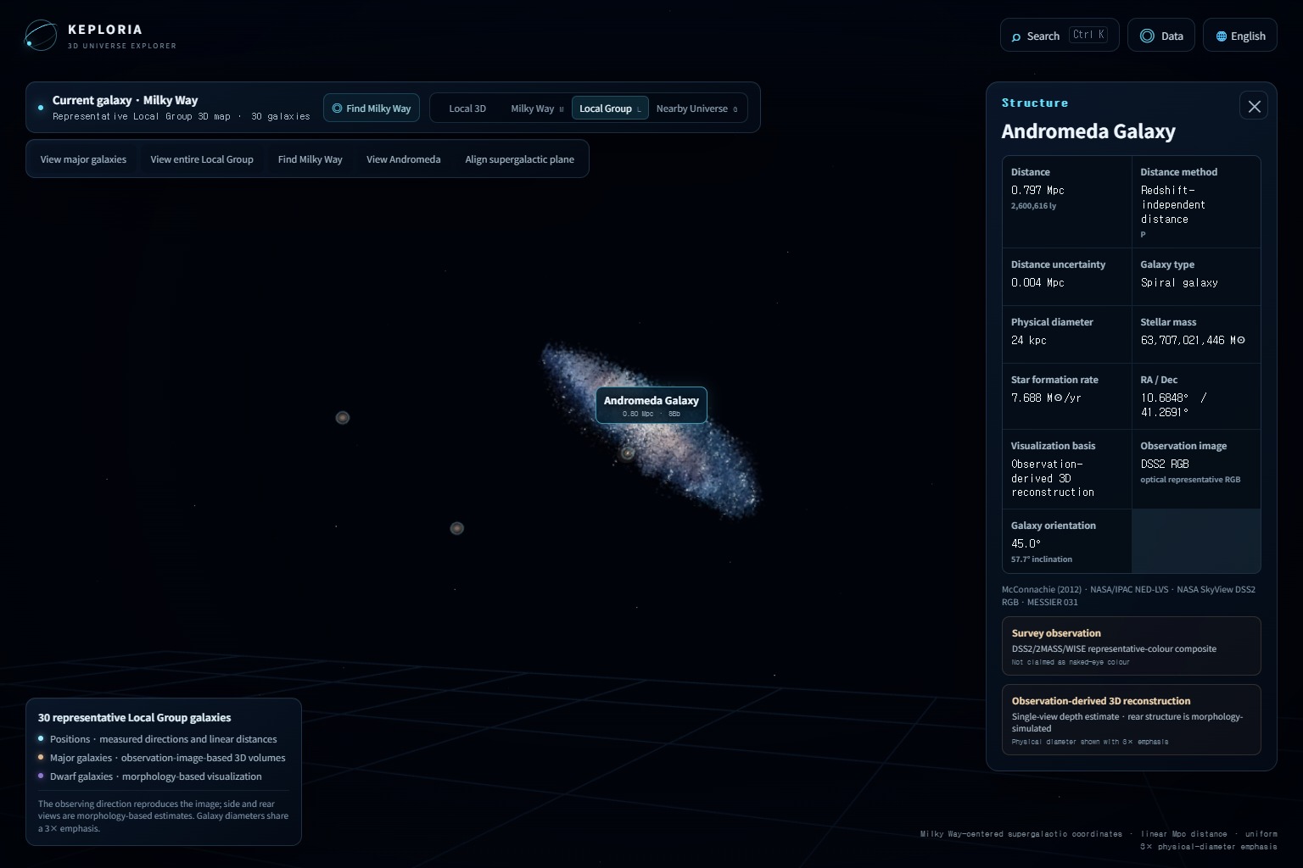Click View Andromeda preset button
The width and height of the screenshot is (1303, 868).
(404, 159)
